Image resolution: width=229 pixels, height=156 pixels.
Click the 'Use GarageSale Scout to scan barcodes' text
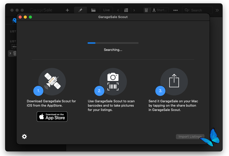111,106
